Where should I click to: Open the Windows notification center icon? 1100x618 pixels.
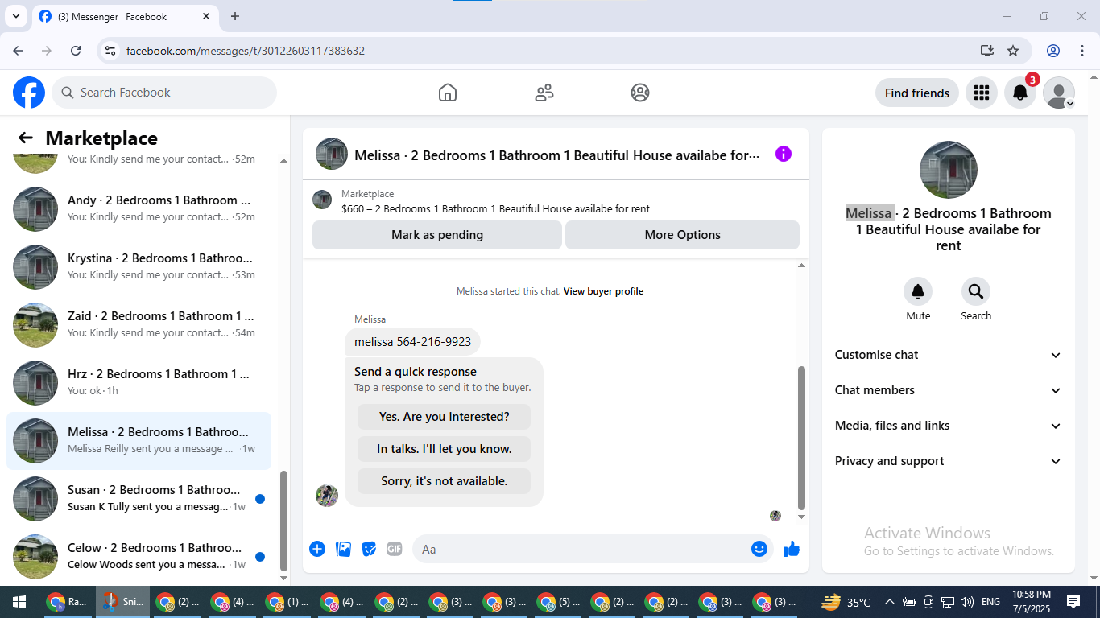pyautogui.click(x=1073, y=602)
